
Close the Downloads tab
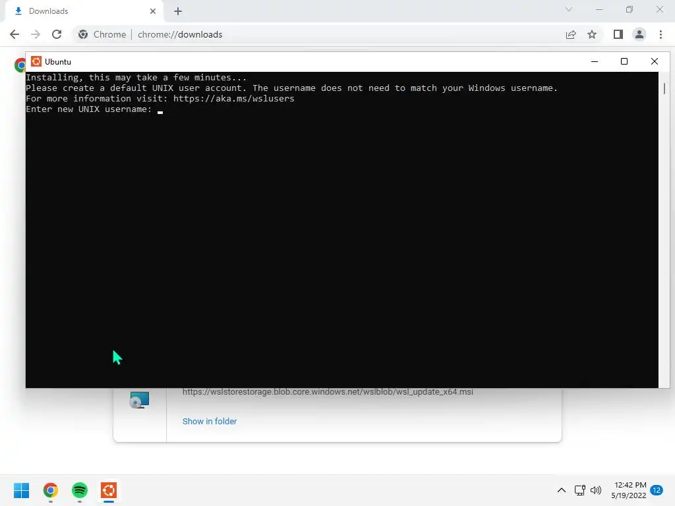click(x=153, y=11)
